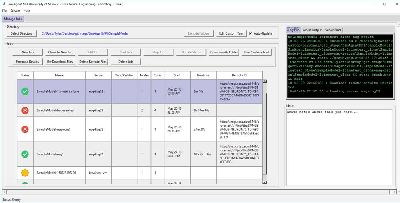
Task: Click the Name column header
Action: coord(59,75)
